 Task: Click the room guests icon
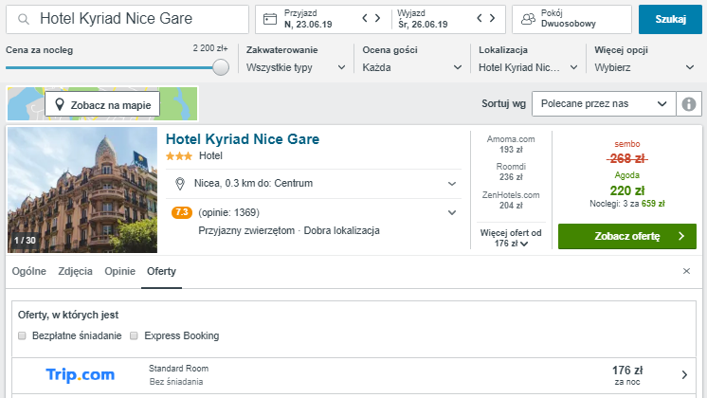pos(528,19)
